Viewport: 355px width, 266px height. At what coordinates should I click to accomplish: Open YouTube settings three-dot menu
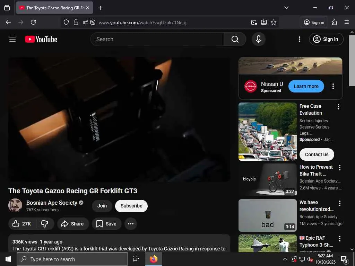[299, 39]
